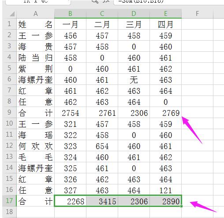This screenshot has height=218, width=224.
Task: Click the 一月 column heading cell
Action: [x=70, y=24]
